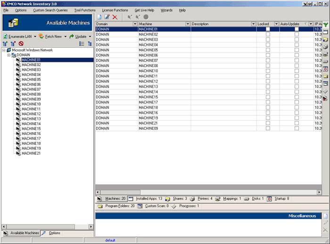Open the Fetch New dropdown arrow
Screen dimensions: 330x244
(66, 36)
